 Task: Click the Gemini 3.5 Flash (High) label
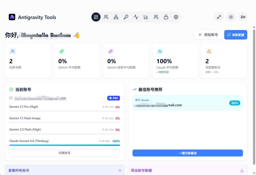click(x=25, y=129)
